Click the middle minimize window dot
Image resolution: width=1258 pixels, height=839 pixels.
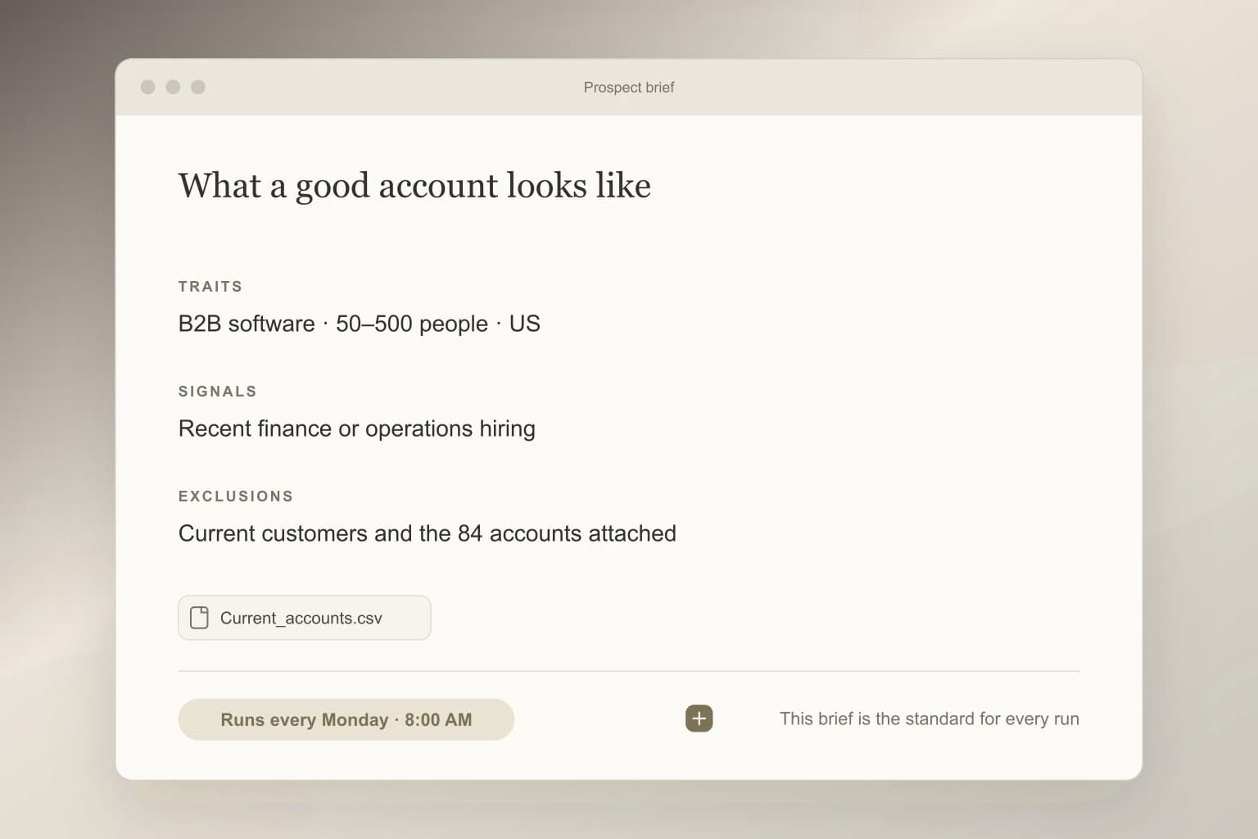(173, 87)
